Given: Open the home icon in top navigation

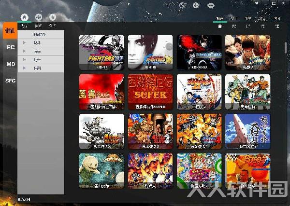Looking at the screenshot, I should (25, 17).
